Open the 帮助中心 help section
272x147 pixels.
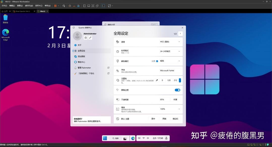[81, 62]
